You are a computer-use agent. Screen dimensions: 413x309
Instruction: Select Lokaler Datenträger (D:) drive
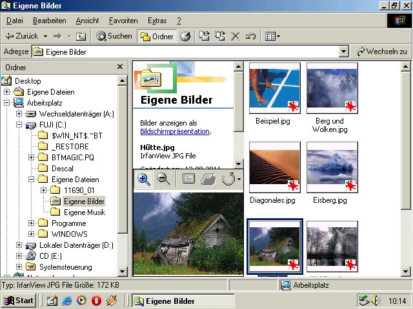(76, 245)
